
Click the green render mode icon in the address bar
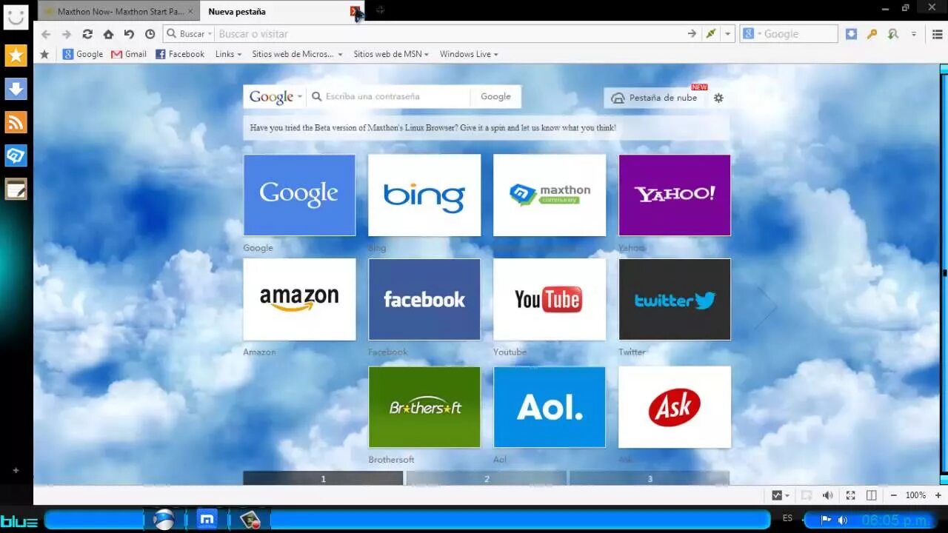(x=711, y=34)
